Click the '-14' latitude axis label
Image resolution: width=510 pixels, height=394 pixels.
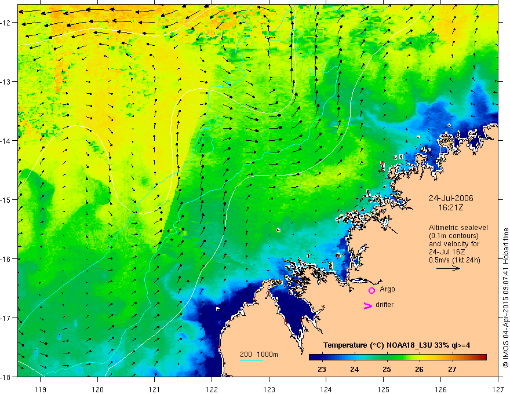click(6, 141)
